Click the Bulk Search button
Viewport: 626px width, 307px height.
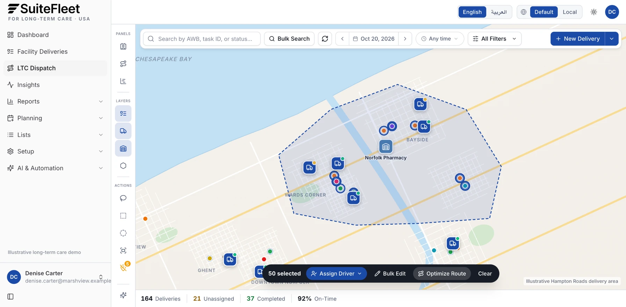coord(289,39)
